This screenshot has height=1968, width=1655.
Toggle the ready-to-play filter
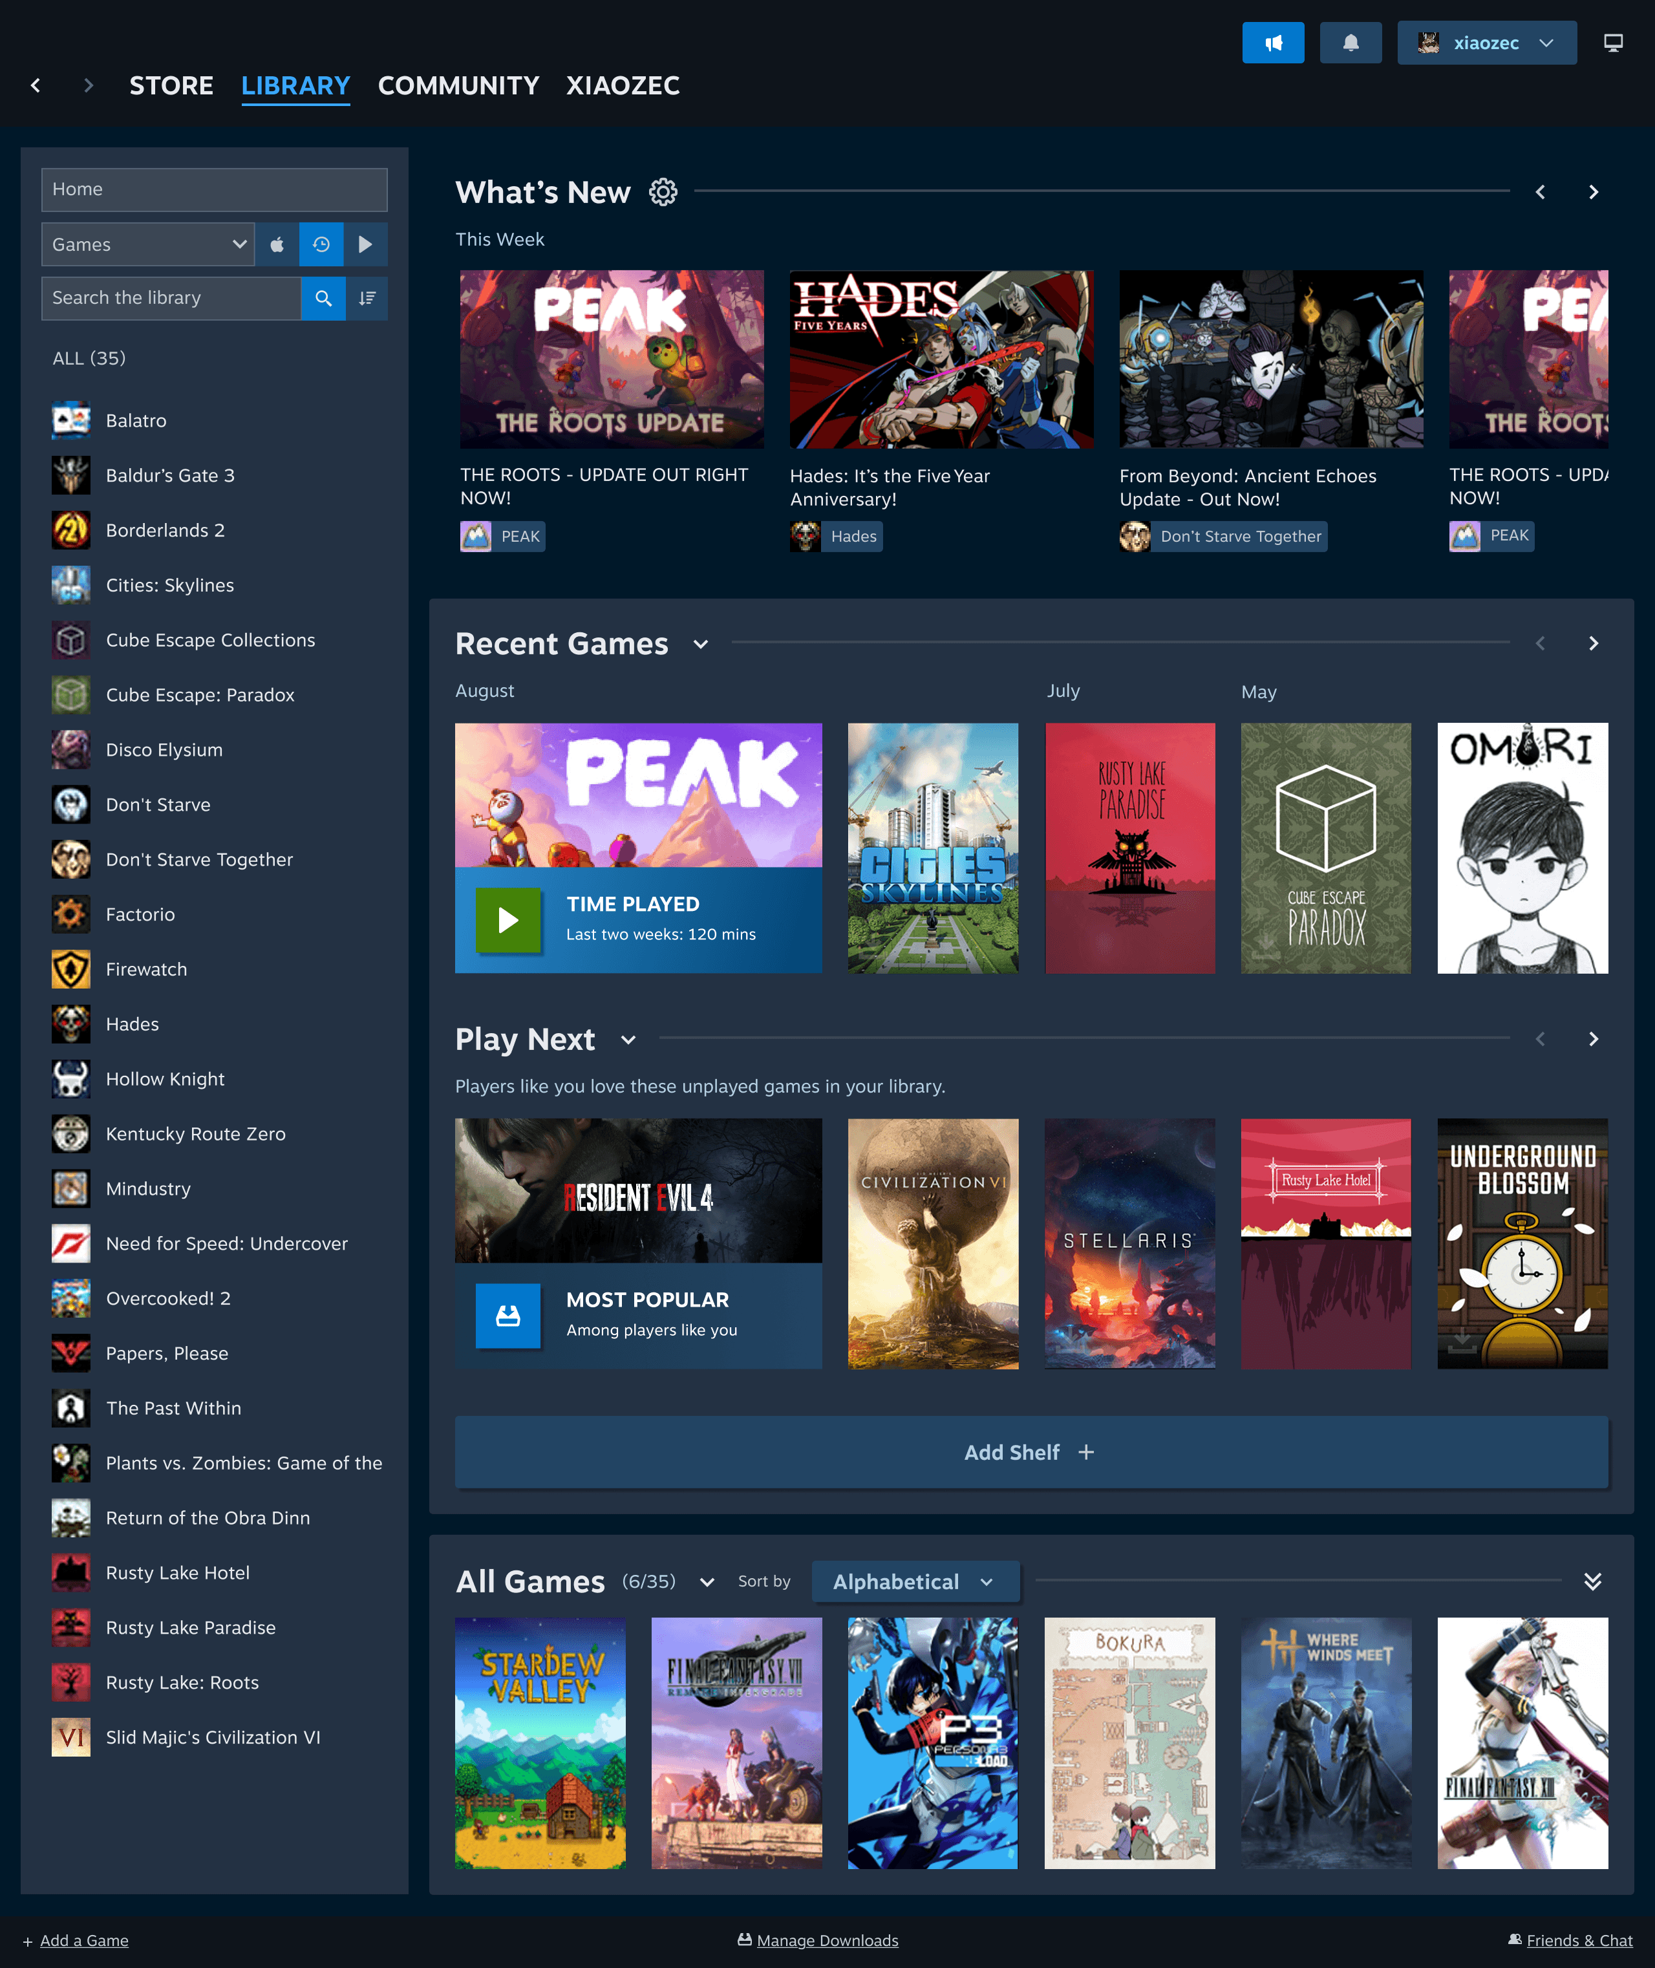[x=365, y=245]
